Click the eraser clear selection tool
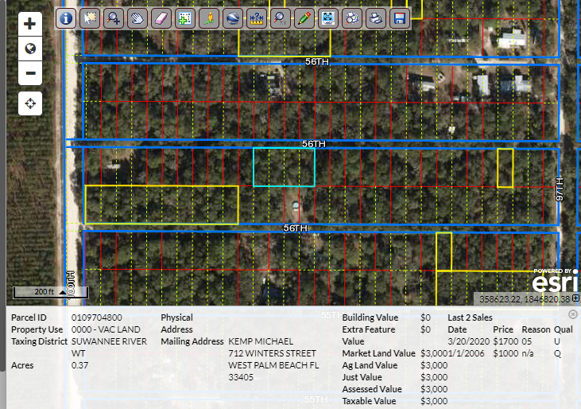Screen dimensions: 581x409 [x=161, y=18]
